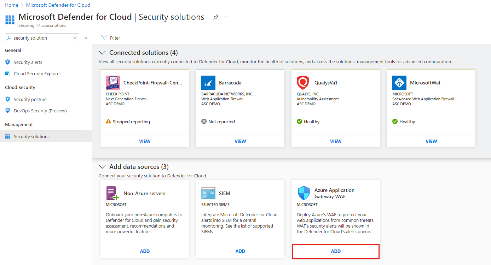Click ADD for Azure Application Gateway WAF

336,251
